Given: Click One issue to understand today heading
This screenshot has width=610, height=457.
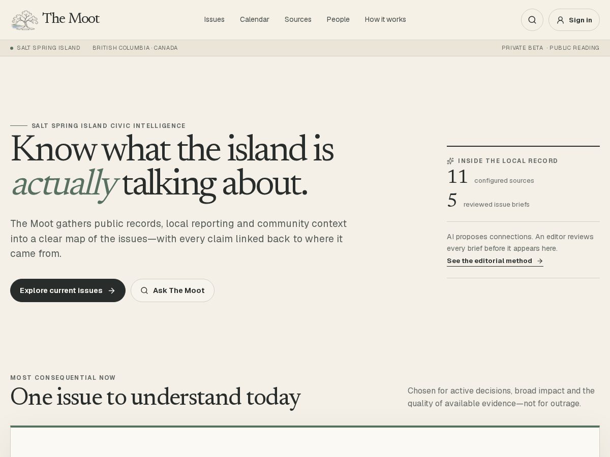Looking at the screenshot, I should (x=155, y=397).
